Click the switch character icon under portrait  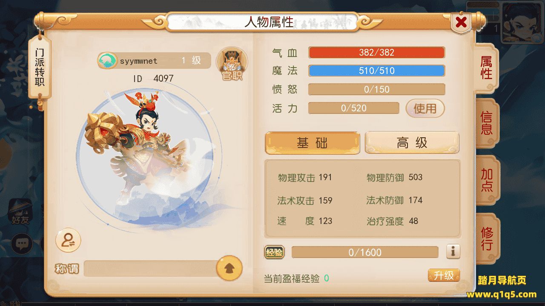68,241
